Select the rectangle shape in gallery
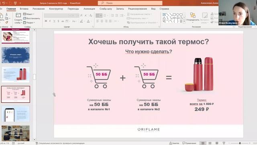This screenshot has width=257, height=145. (174, 14)
